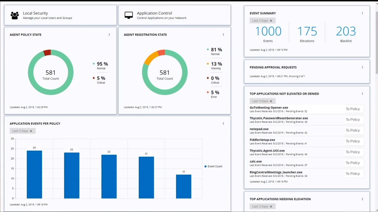Open Application Events Per Policy options menu
The width and height of the screenshot is (378, 212).
point(223,123)
